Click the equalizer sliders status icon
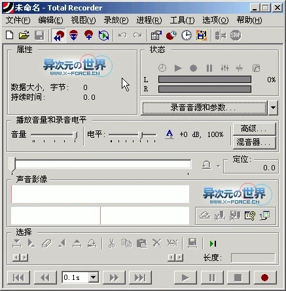The image size is (286, 291). pyautogui.click(x=224, y=68)
